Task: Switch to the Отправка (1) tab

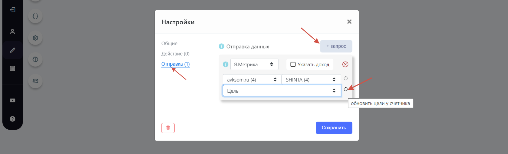Action: click(176, 64)
